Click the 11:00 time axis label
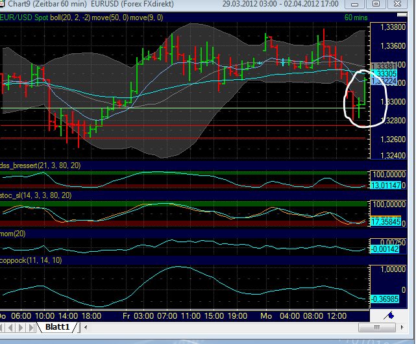This screenshot has width=416, height=344. pyautogui.click(x=191, y=316)
